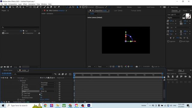Take a snapshot with camera icon
This screenshot has width=192, height=108.
coord(137,67)
